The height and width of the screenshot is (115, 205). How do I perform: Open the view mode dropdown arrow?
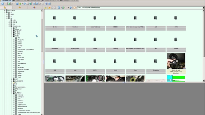pos(61,8)
